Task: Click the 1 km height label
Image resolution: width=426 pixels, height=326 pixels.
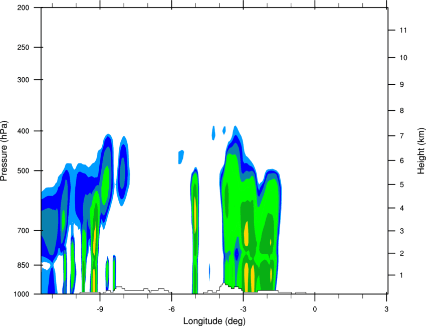Action: 401,275
